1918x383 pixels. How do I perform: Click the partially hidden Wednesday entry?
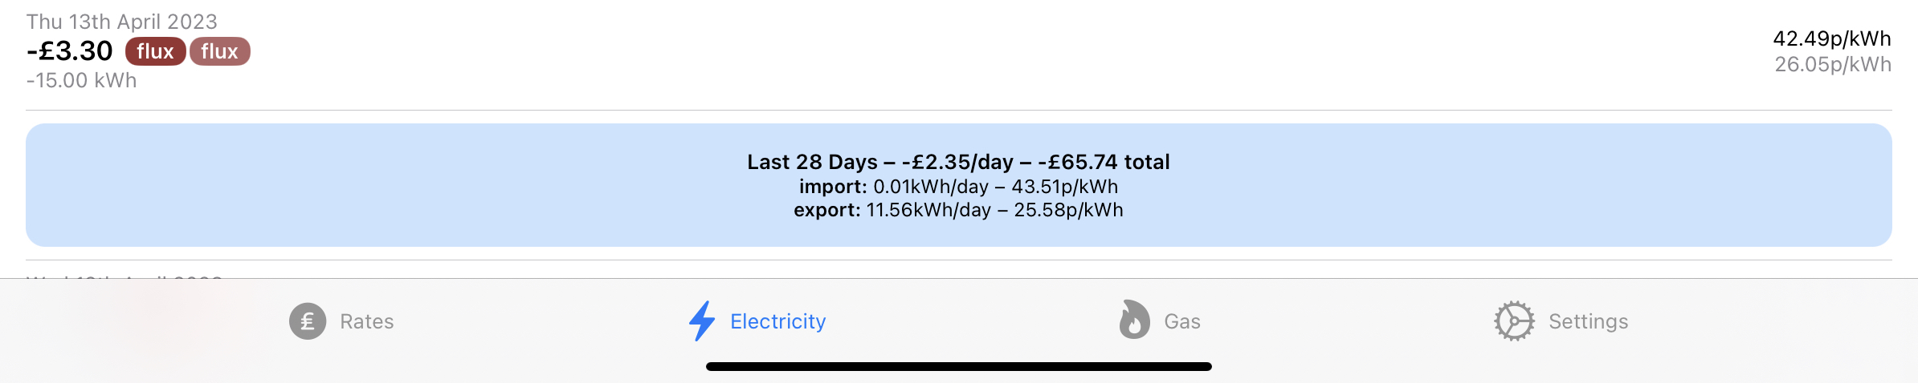124,275
